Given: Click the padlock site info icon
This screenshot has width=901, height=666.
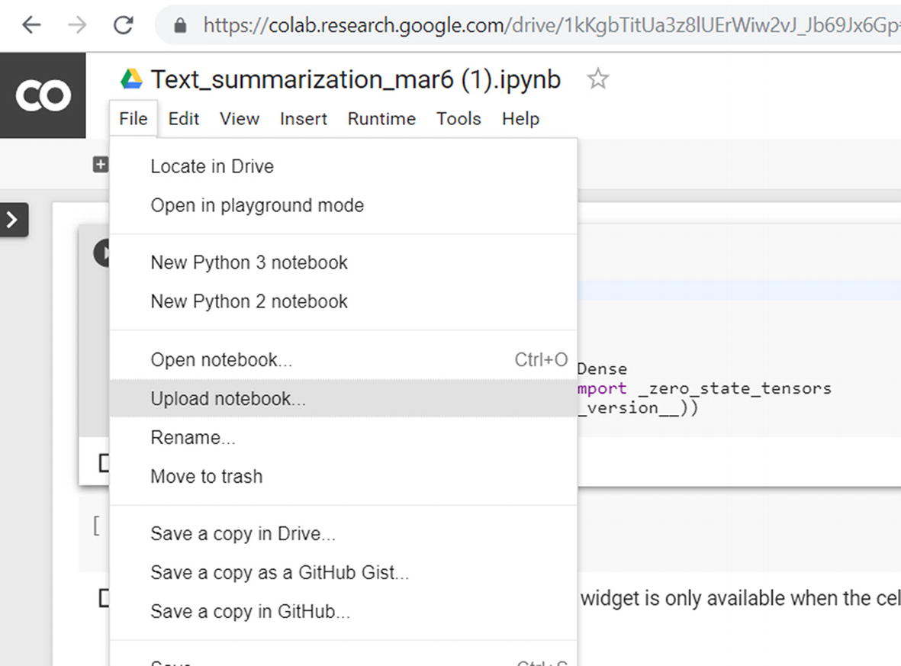Looking at the screenshot, I should click(181, 25).
